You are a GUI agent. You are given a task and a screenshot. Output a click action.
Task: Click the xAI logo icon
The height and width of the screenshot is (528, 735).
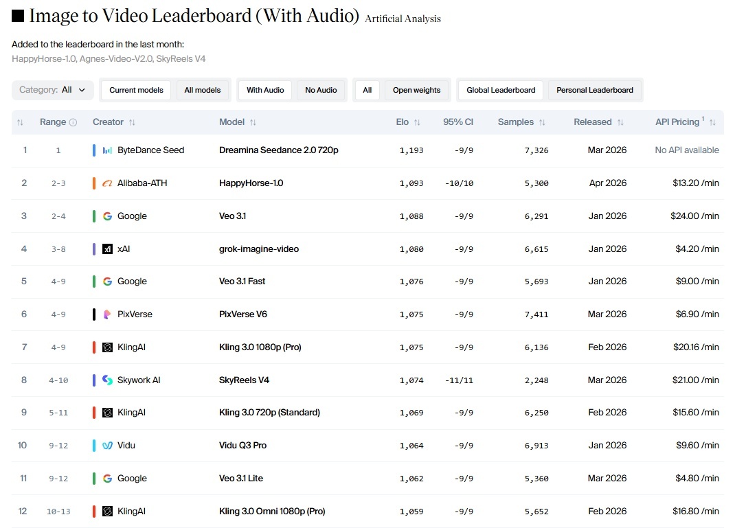coord(107,249)
